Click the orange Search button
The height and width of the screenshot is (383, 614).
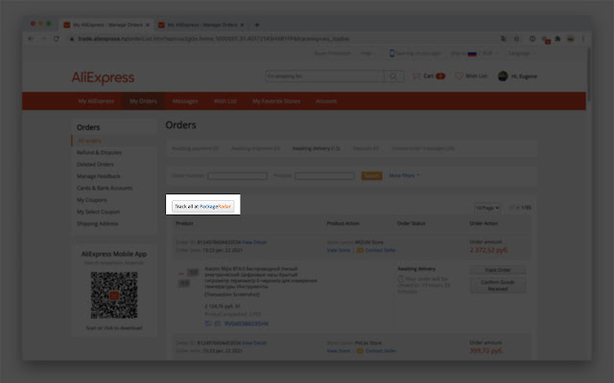click(x=371, y=176)
